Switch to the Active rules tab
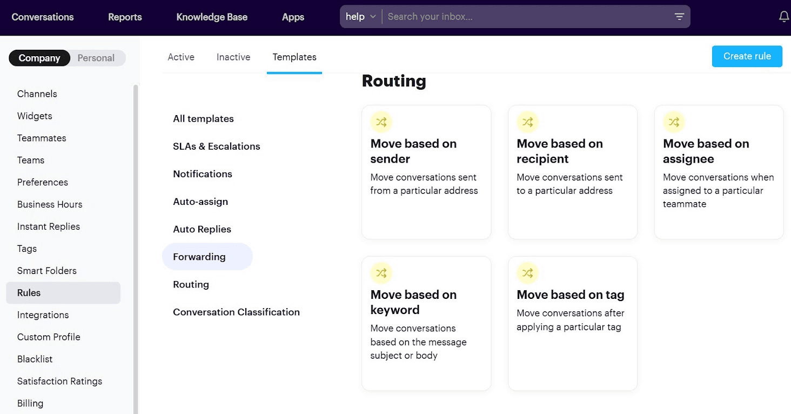Viewport: 791px width, 414px height. 181,57
